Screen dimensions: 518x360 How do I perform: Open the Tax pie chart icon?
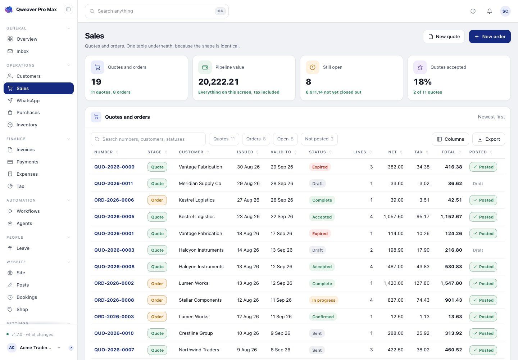pyautogui.click(x=10, y=186)
